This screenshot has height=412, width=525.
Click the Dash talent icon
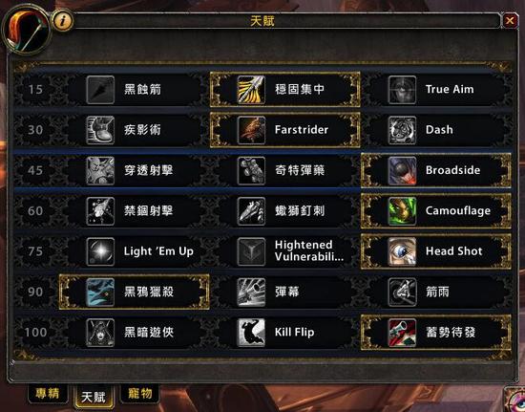pos(402,130)
